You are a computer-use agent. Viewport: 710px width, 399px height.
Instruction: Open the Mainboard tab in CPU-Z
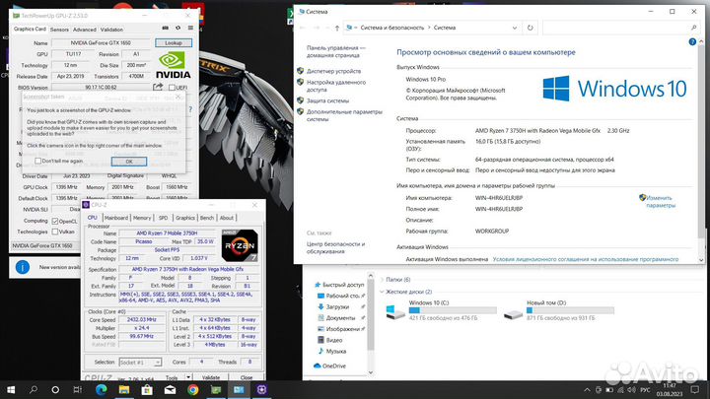tap(116, 218)
